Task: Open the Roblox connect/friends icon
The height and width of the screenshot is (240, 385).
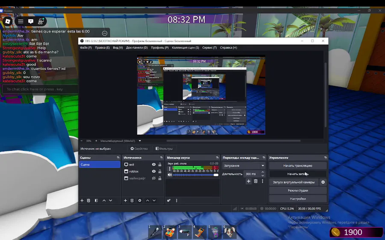Action: coord(41,21)
